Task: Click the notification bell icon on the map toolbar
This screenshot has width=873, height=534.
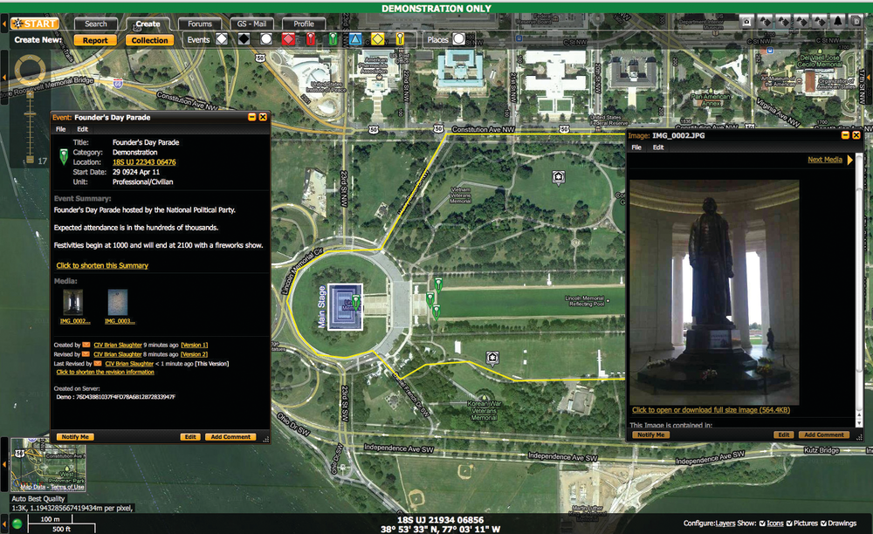Action: [x=835, y=22]
